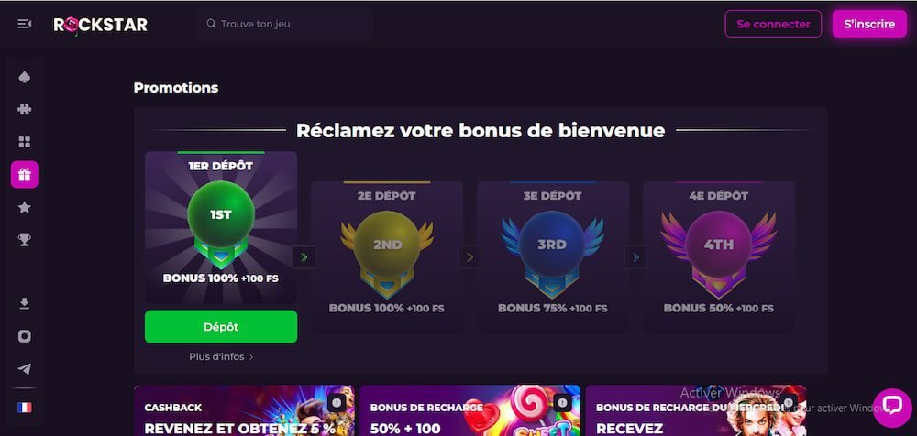Click the Se connecter button

pos(773,24)
